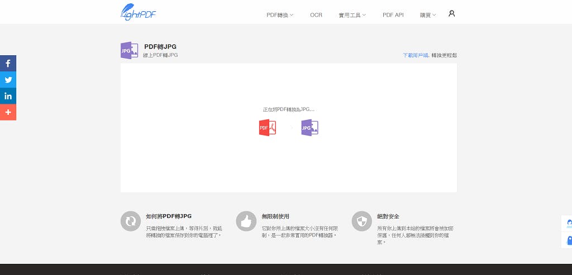Expand the 購買 dropdown menu
Image resolution: width=572 pixels, height=275 pixels.
click(428, 15)
